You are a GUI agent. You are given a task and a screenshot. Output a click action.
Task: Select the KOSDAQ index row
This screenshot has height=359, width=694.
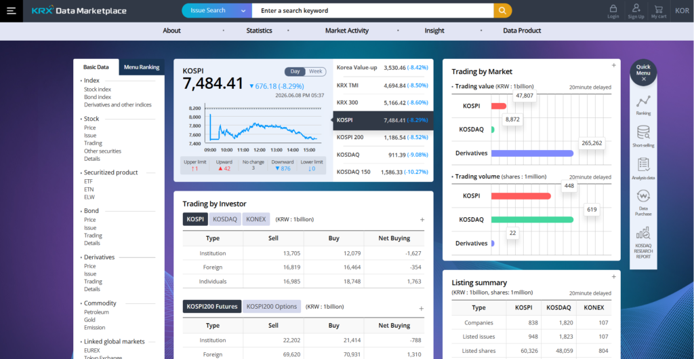383,155
